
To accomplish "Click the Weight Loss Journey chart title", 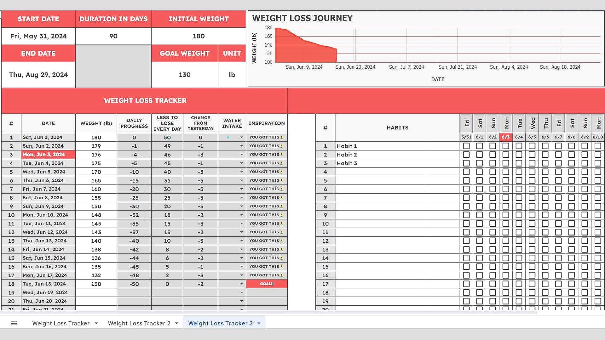I will [x=302, y=18].
